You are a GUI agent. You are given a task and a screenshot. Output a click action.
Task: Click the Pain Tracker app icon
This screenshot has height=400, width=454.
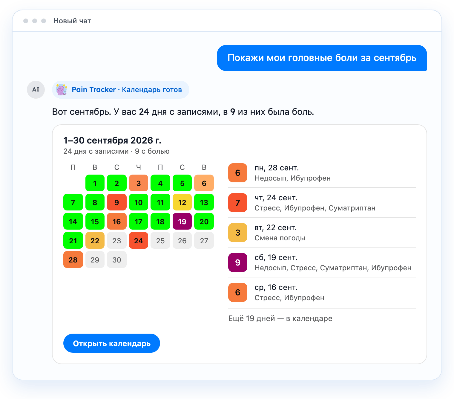[62, 90]
